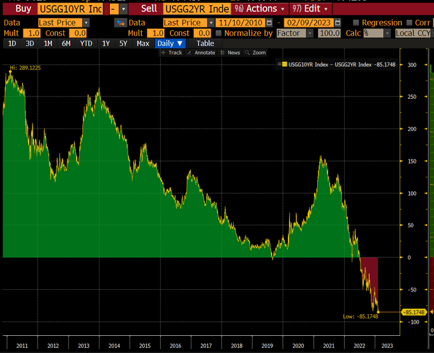Open the end date calendar icon
This screenshot has width=434, height=353.
click(x=338, y=22)
